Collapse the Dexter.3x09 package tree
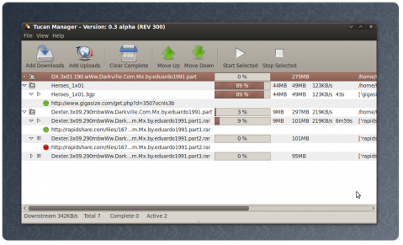The height and width of the screenshot is (245, 403). pyautogui.click(x=24, y=112)
